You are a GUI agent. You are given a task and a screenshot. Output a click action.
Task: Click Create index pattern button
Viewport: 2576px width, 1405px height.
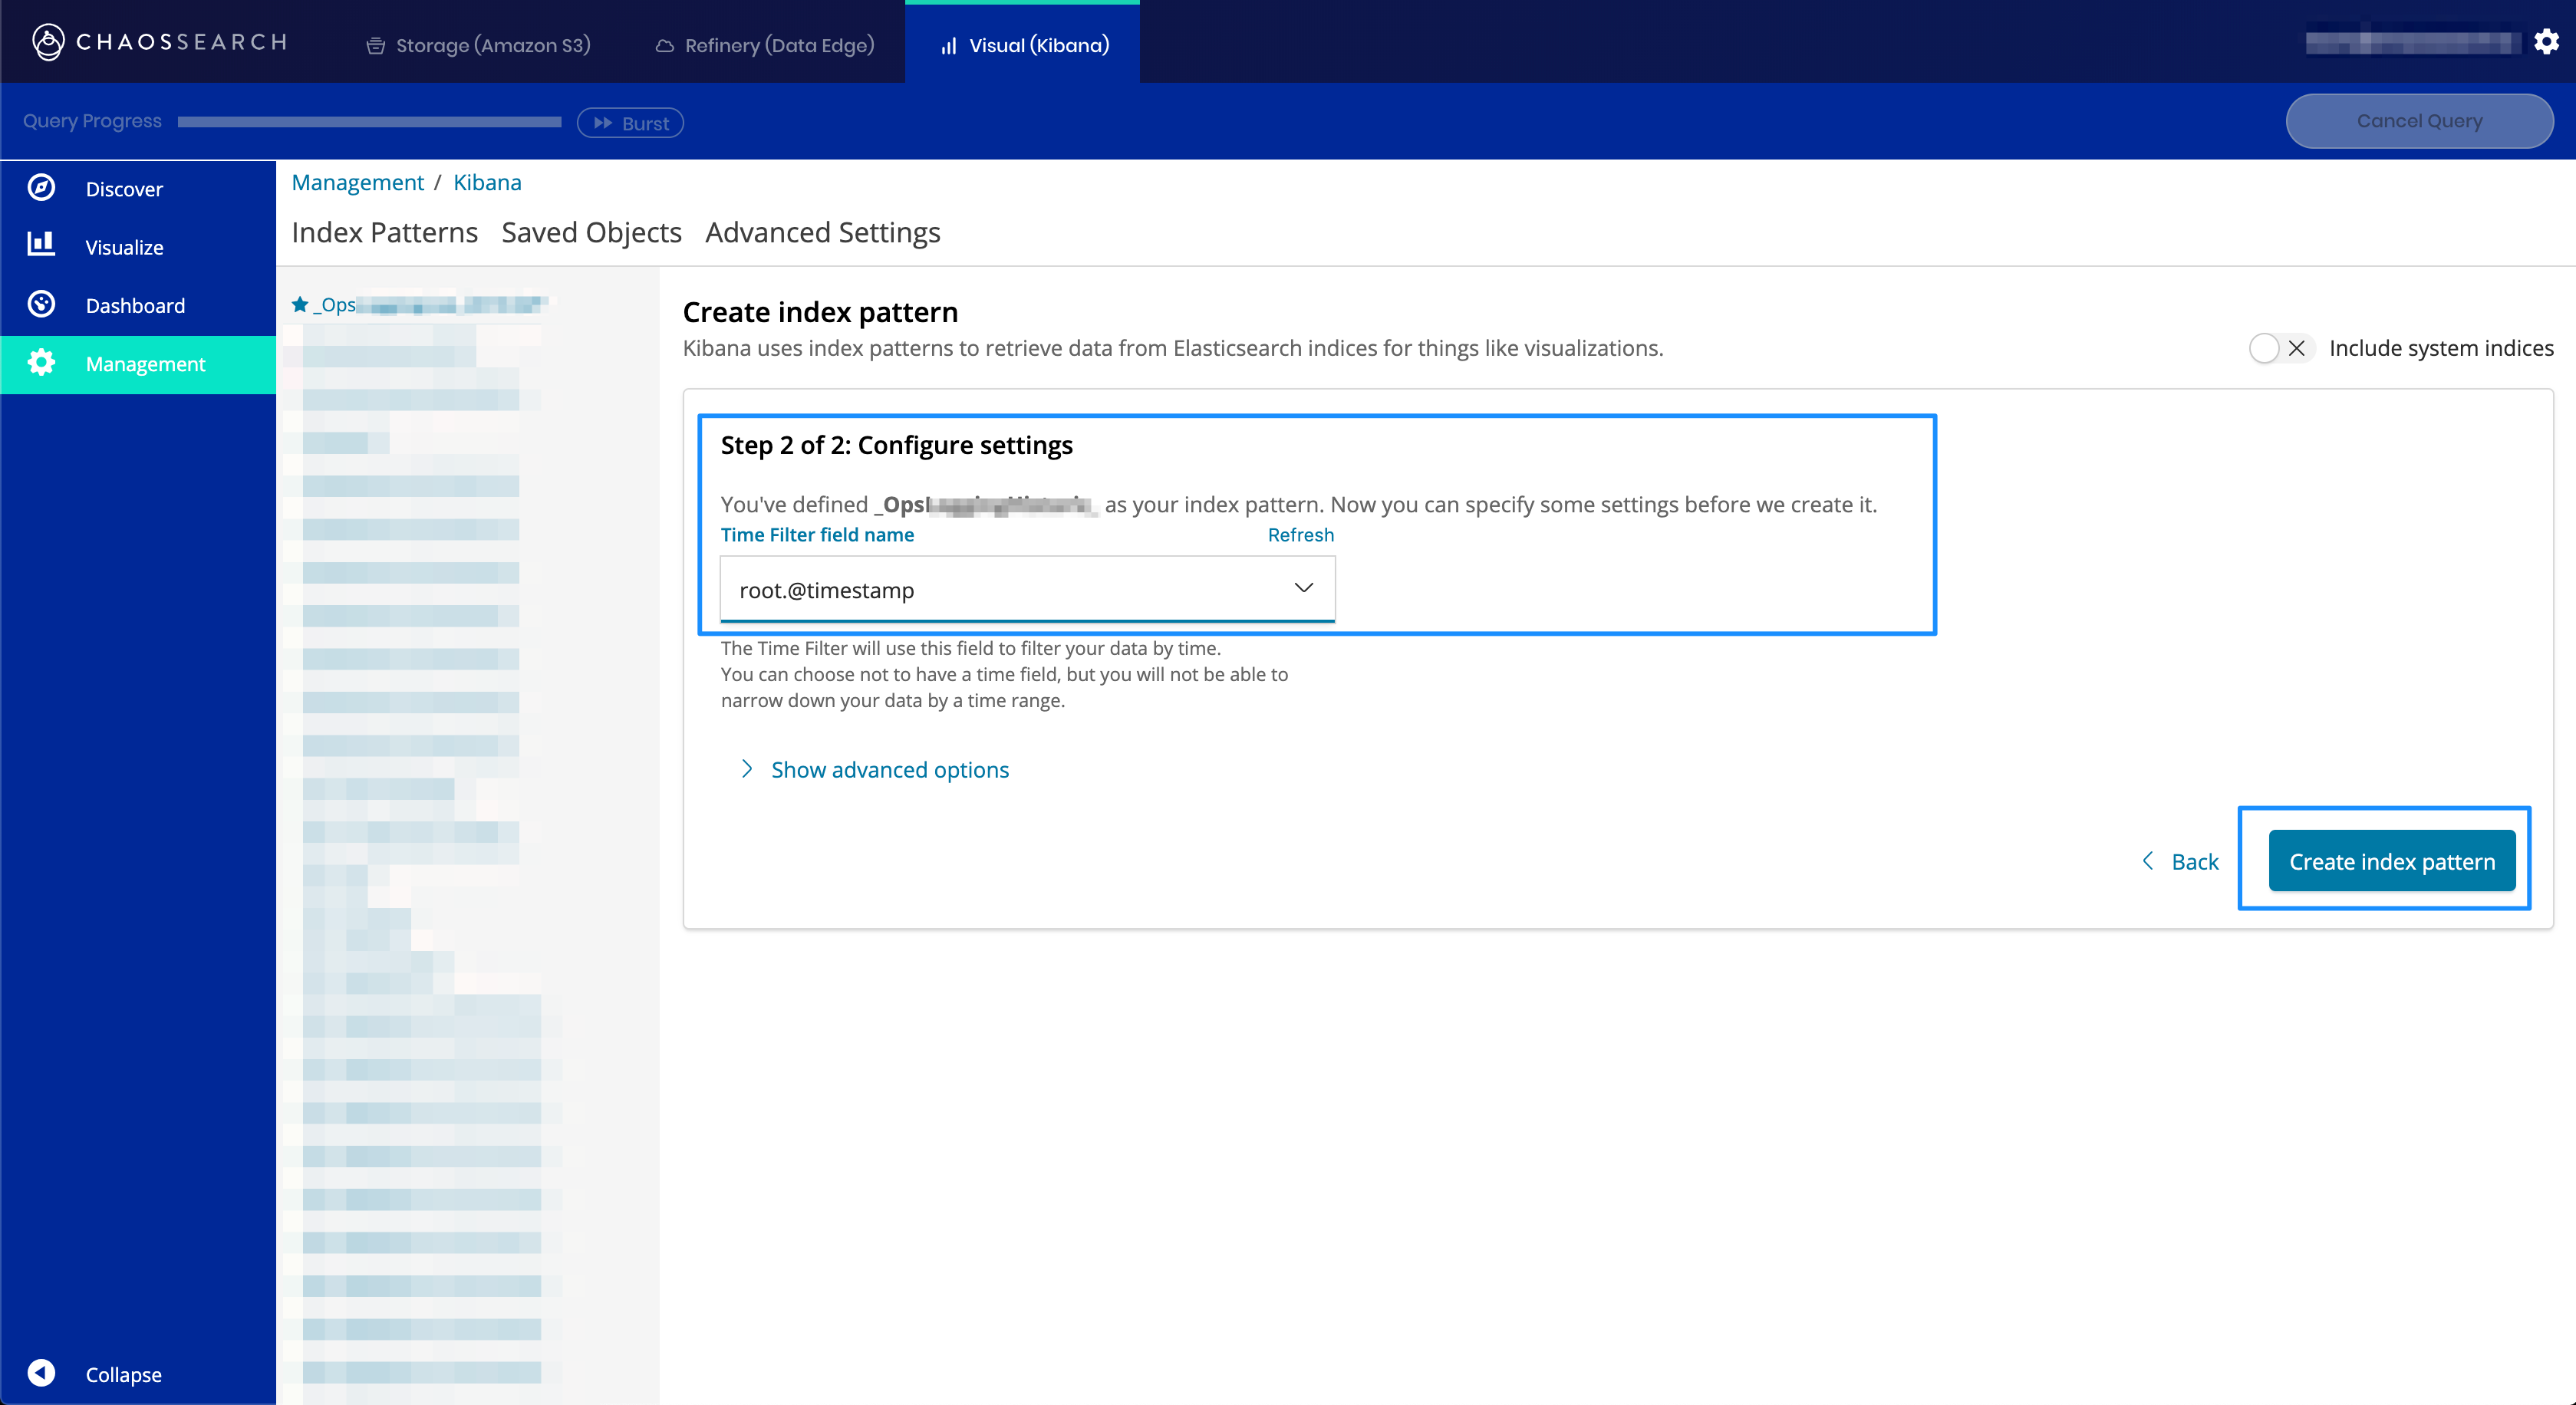2391,861
